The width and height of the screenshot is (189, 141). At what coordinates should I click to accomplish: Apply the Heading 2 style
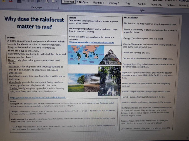(x=113, y=3)
